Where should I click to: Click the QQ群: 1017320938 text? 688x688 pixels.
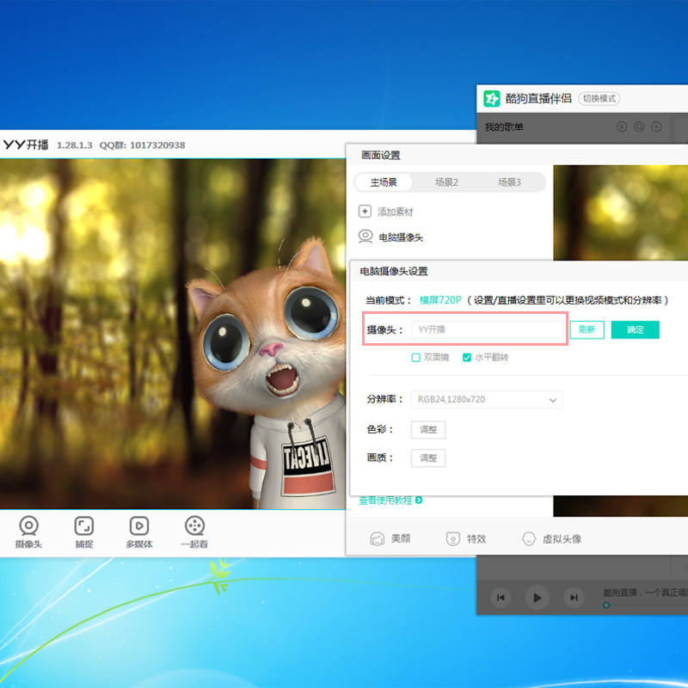[x=142, y=145]
